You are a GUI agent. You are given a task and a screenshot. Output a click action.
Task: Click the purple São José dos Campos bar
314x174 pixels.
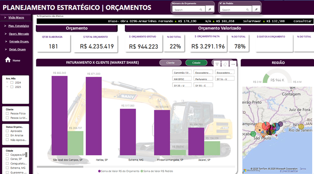coord(59,116)
